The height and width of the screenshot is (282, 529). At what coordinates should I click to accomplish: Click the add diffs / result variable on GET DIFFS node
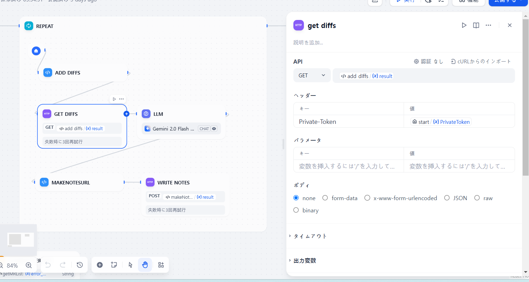coord(81,128)
